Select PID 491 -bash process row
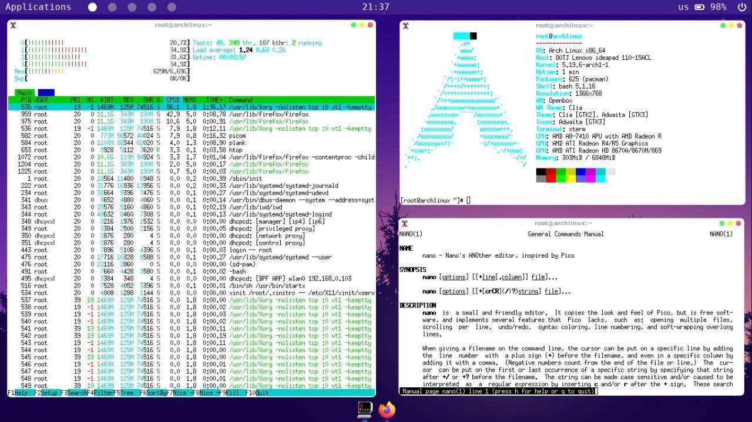Screen dimensions: 752x422 [191, 271]
